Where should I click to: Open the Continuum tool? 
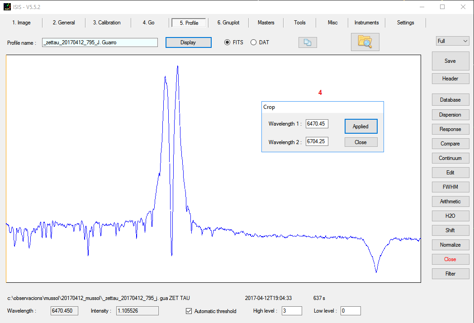pyautogui.click(x=450, y=158)
